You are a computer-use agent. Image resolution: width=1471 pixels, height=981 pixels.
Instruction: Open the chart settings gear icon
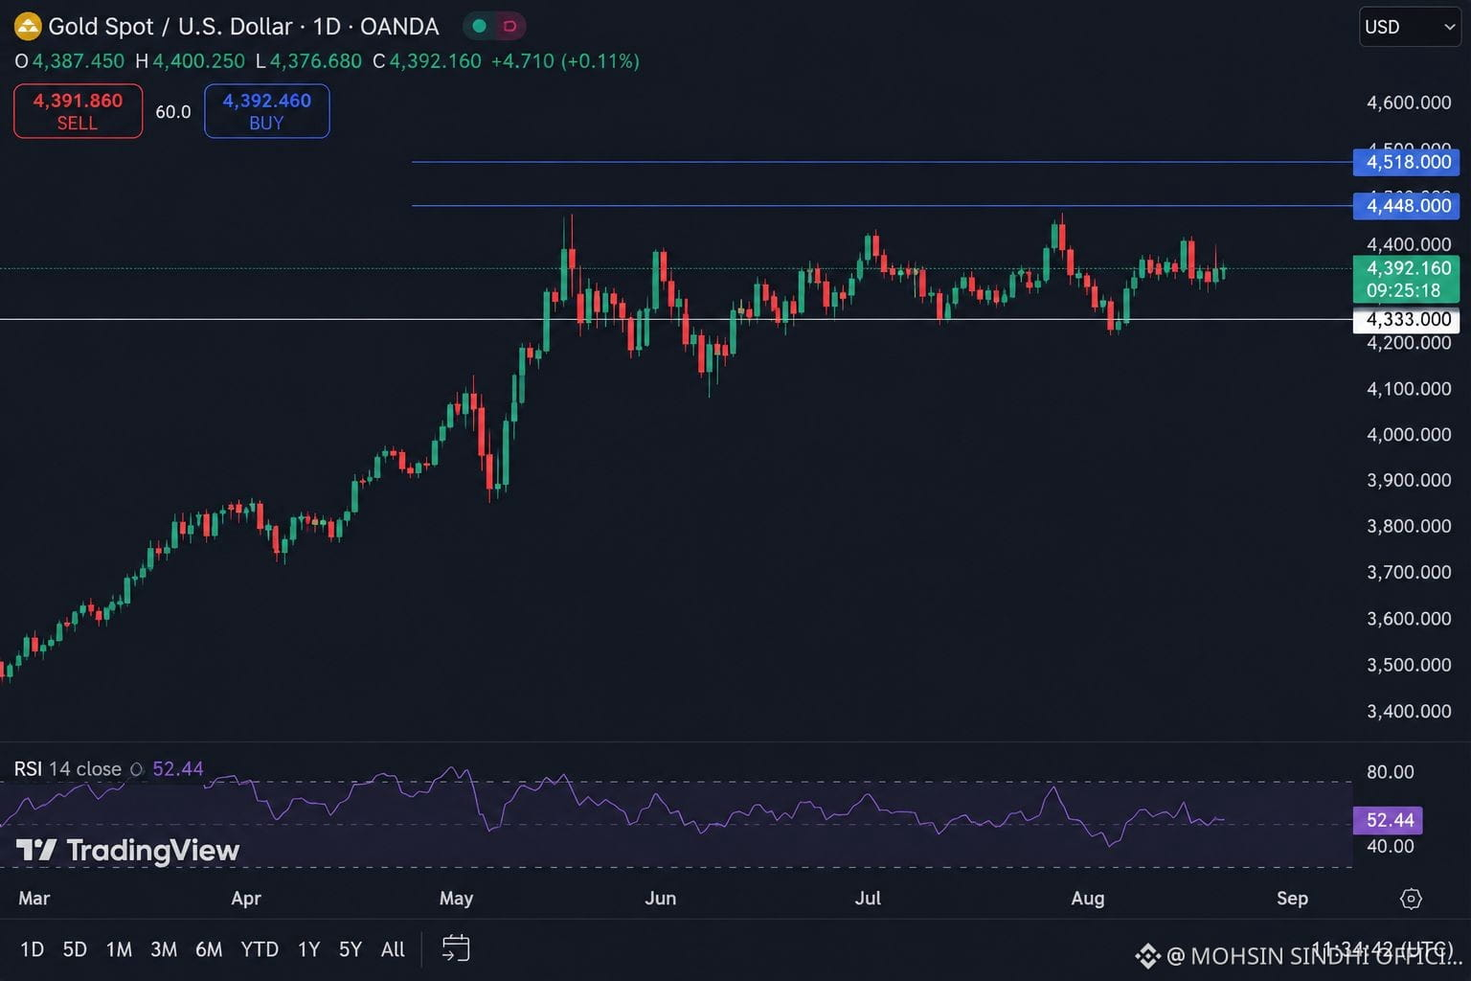click(x=1411, y=899)
